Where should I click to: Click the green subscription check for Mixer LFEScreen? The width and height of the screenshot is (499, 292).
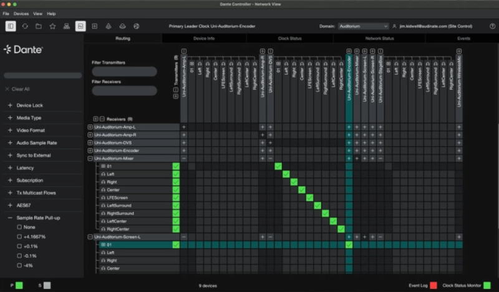(310, 198)
